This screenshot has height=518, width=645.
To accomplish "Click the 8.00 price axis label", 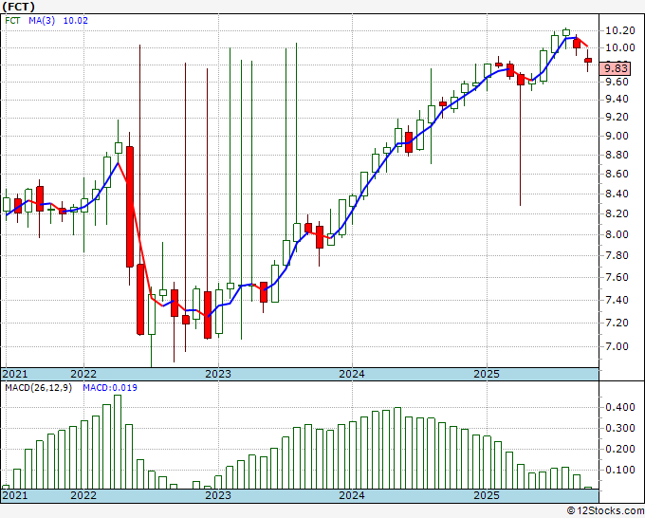I will (617, 234).
